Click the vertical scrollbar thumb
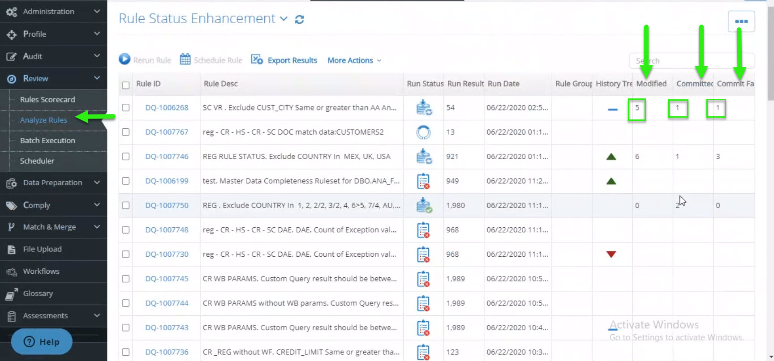 pos(770,54)
